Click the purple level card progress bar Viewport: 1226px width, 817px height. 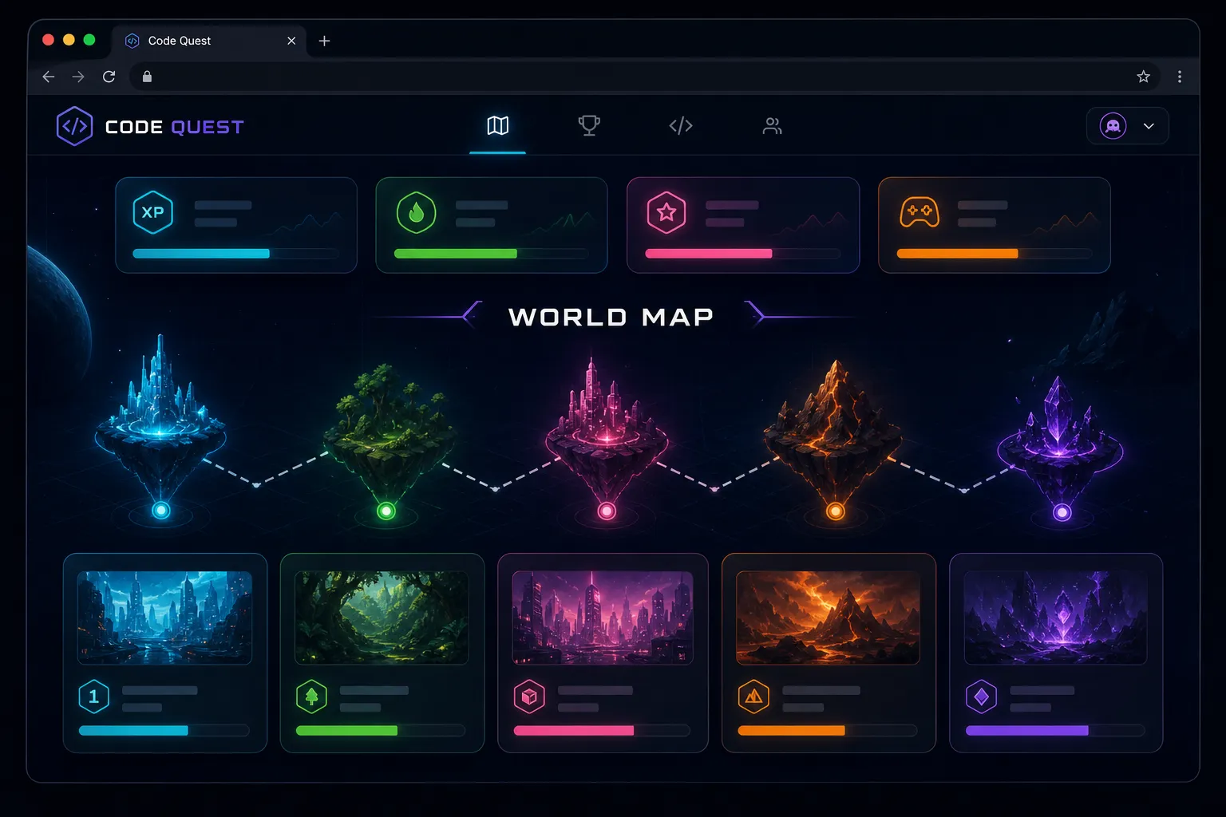pyautogui.click(x=1055, y=730)
